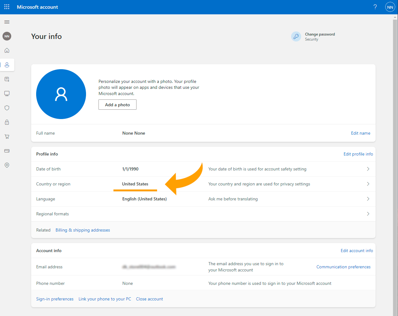Click the Add a photo button
This screenshot has height=316, width=398.
pos(117,105)
